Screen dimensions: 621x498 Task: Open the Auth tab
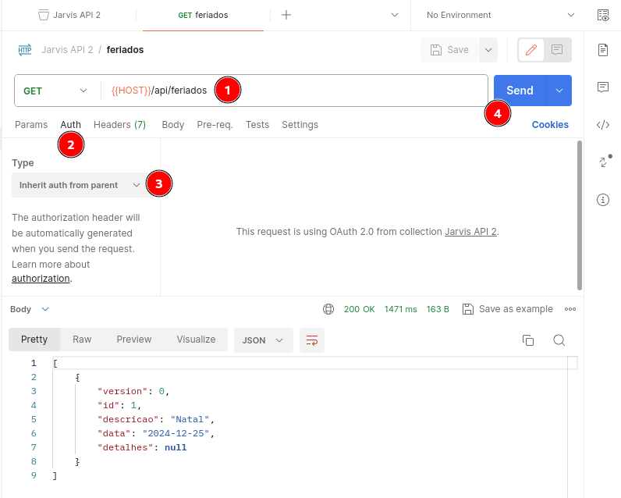tap(70, 125)
